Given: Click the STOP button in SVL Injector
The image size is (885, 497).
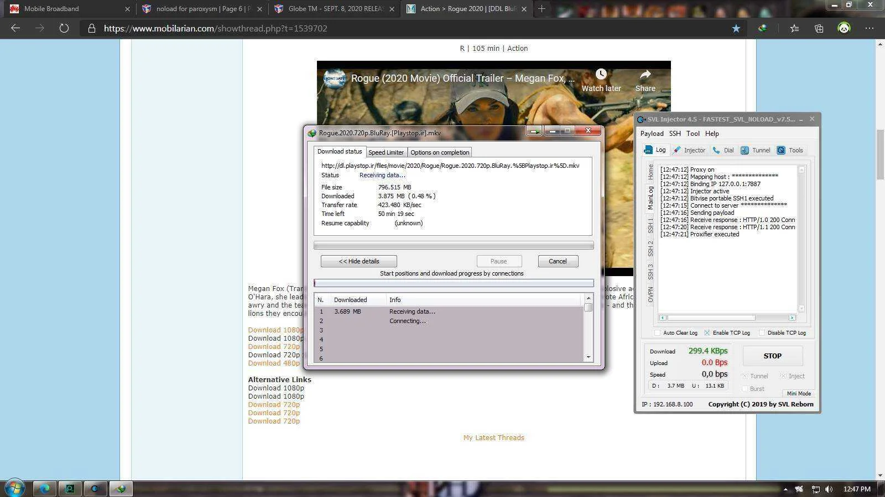Looking at the screenshot, I should 772,356.
